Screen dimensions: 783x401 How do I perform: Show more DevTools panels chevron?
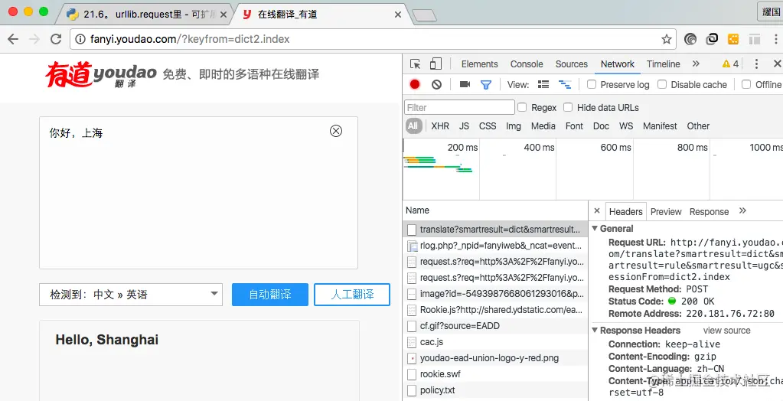tap(696, 64)
